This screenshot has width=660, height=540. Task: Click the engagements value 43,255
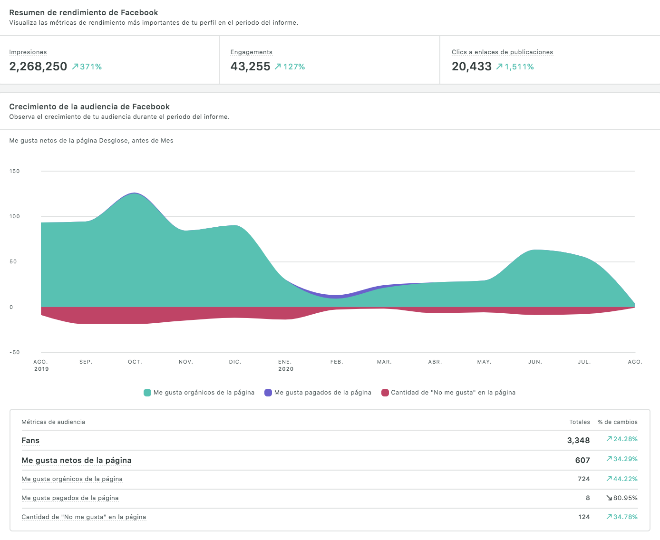tap(251, 67)
